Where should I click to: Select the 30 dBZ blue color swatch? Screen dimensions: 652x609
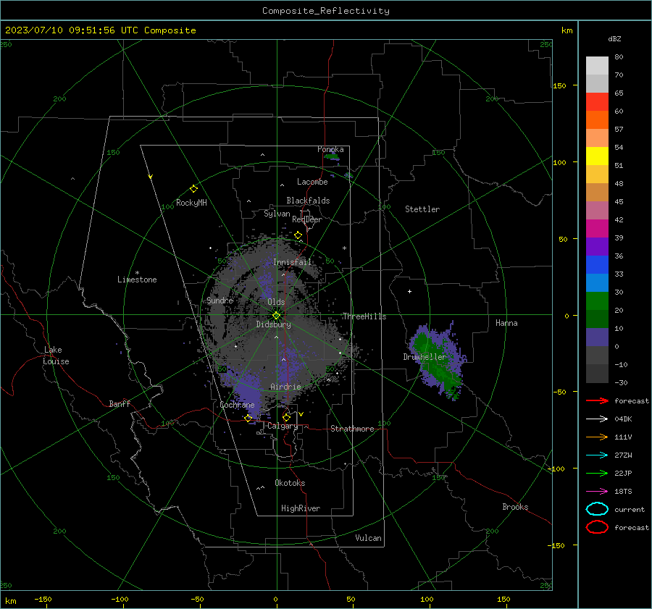click(x=597, y=283)
